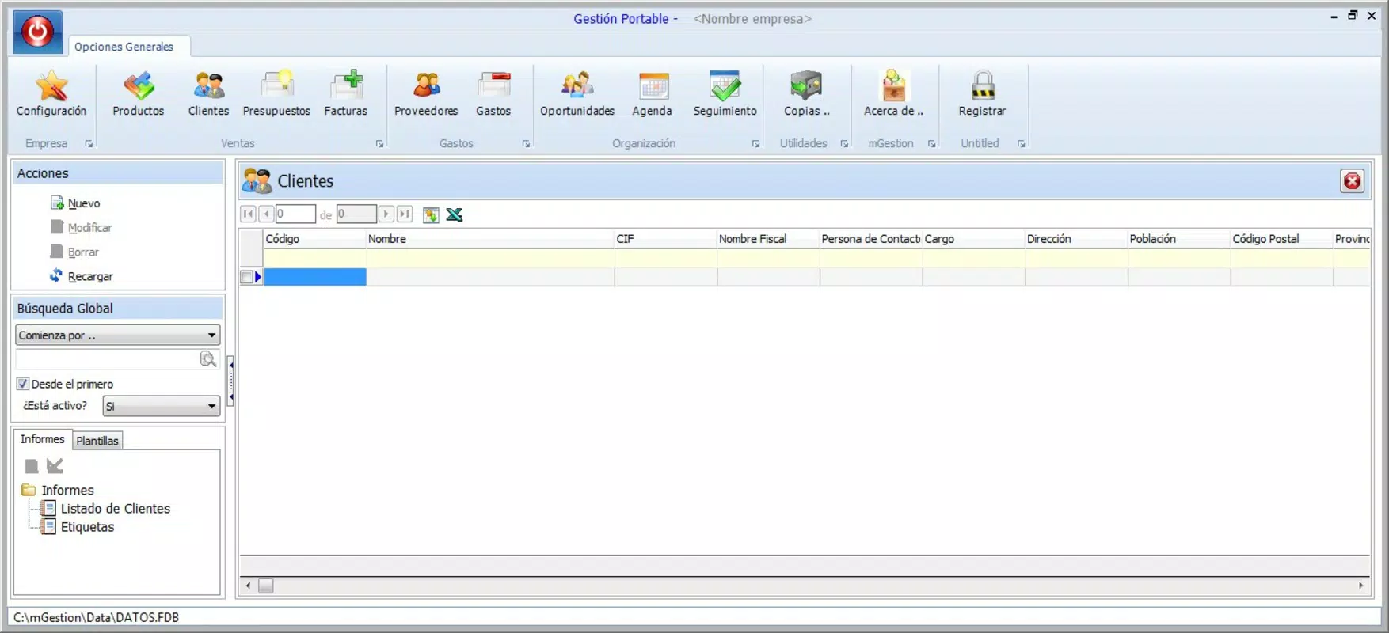
Task: Expand the Organización group launcher
Action: tap(755, 144)
